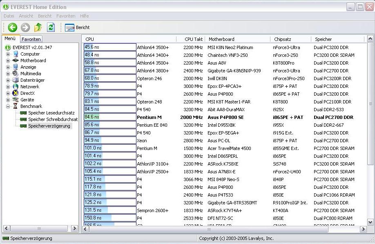The width and height of the screenshot is (375, 244).
Task: Click the Motherboard tree icon
Action: [16, 60]
